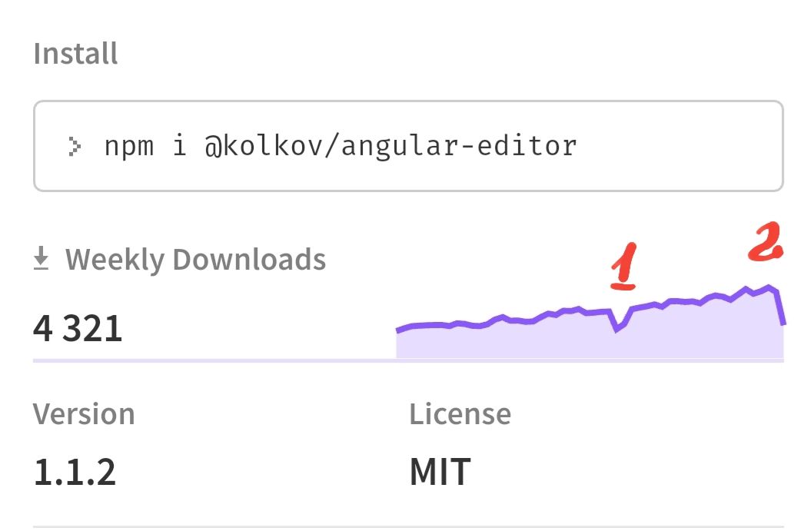Click version number 1.1.2
The height and width of the screenshot is (531, 794).
tap(75, 471)
